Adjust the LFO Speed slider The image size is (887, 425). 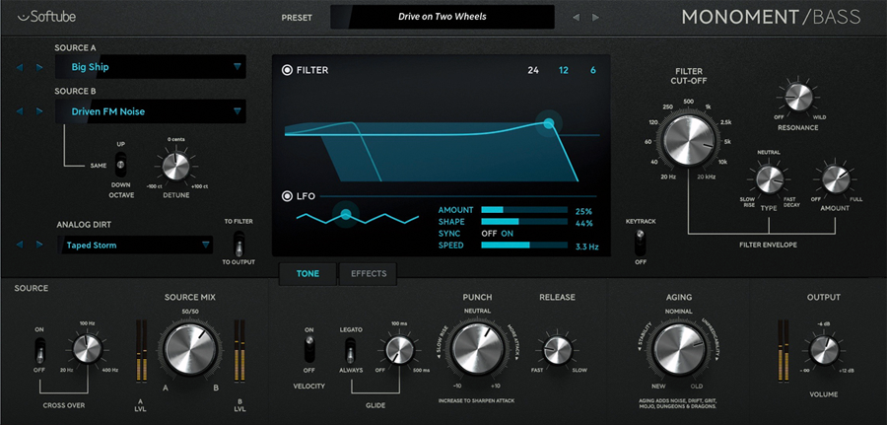[x=524, y=246]
